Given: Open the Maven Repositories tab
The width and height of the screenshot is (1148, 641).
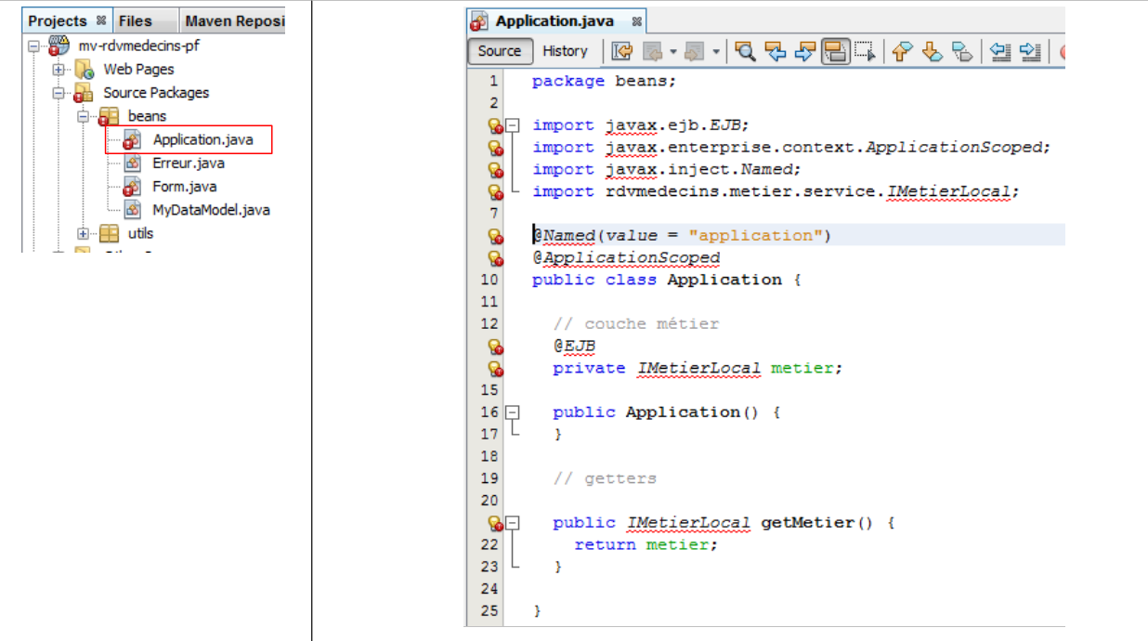Looking at the screenshot, I should pyautogui.click(x=234, y=20).
